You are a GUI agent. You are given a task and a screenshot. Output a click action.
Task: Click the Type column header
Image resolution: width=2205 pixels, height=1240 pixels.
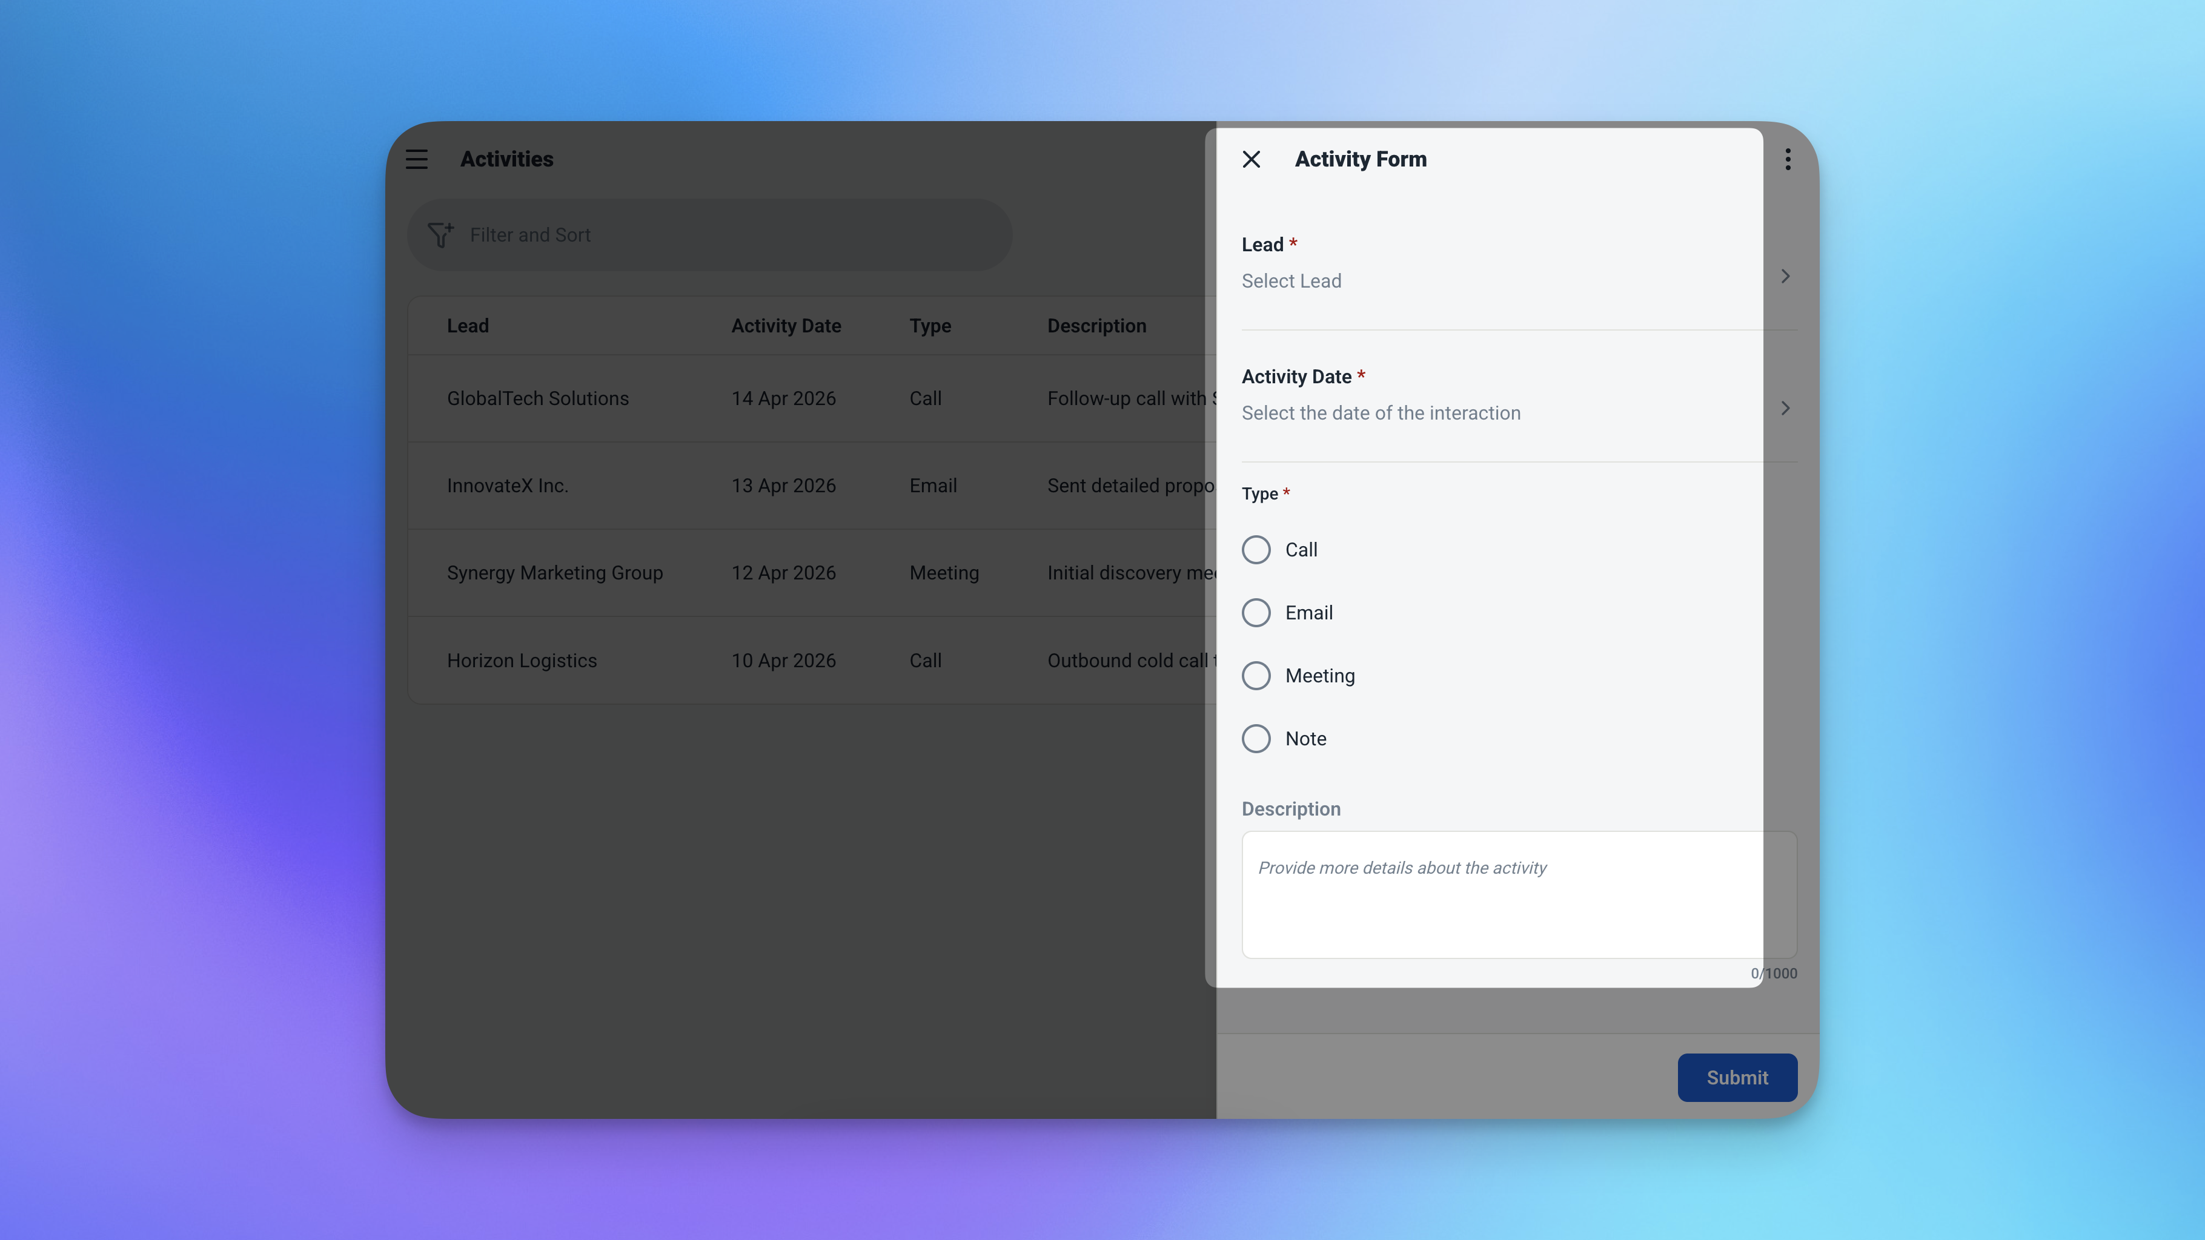(930, 326)
